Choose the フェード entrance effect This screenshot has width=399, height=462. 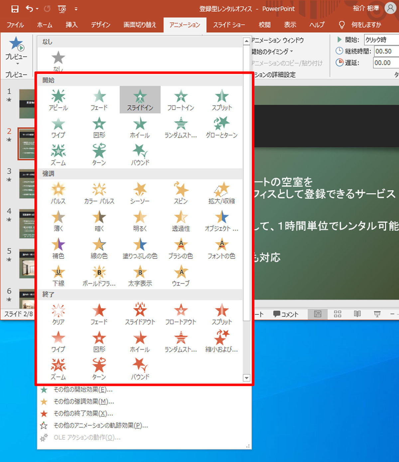click(99, 100)
